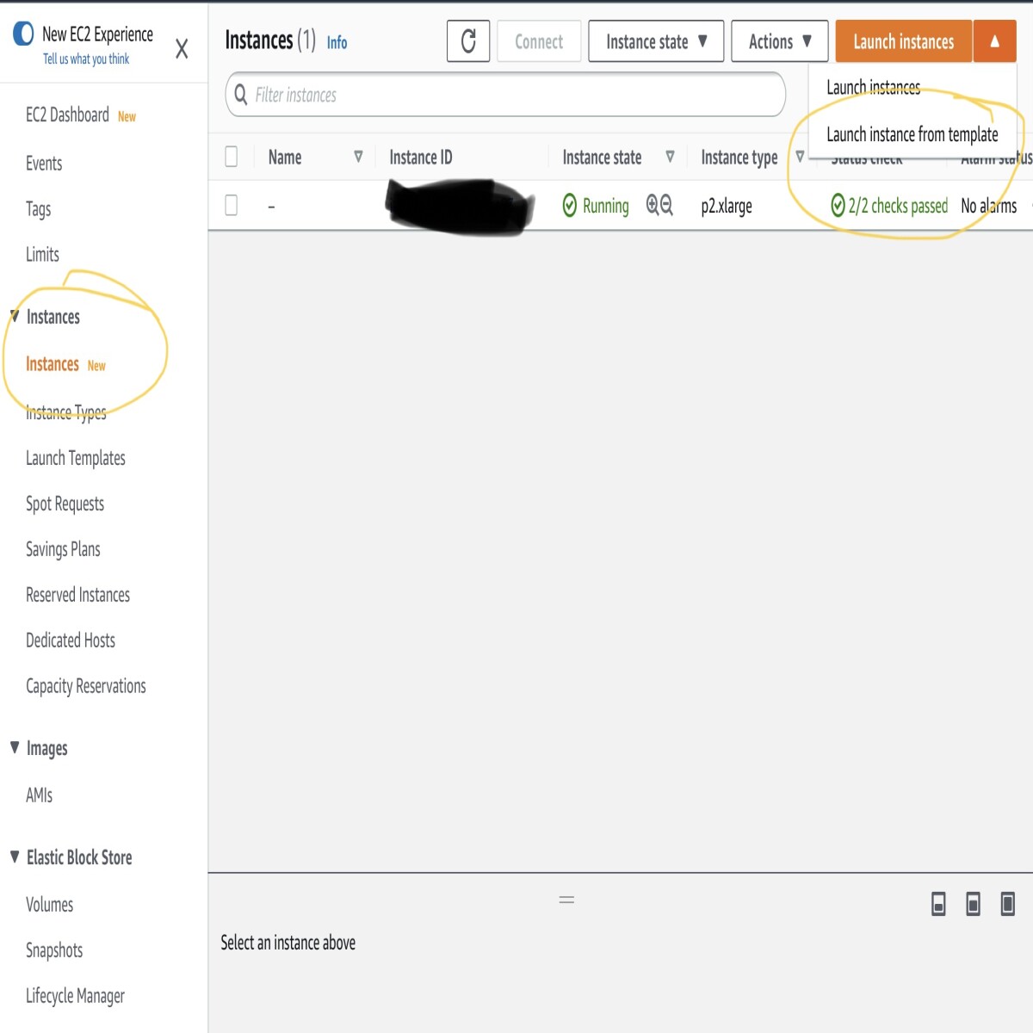Open Instance Types in sidebar
Viewport: 1033px width, 1033px height.
[x=66, y=413]
